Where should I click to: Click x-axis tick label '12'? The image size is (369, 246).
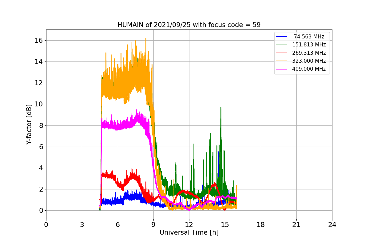coord(189,225)
